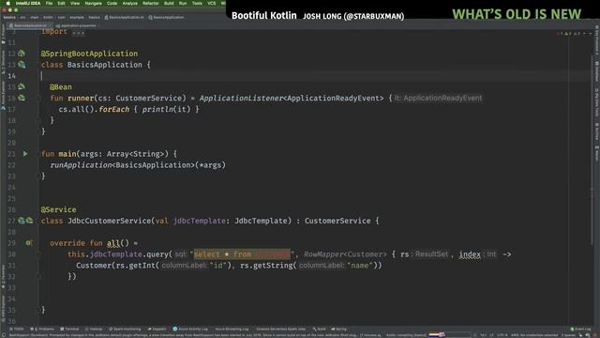The image size is (600, 338).
Task: Open the Problems tool window
Action: [x=42, y=329]
